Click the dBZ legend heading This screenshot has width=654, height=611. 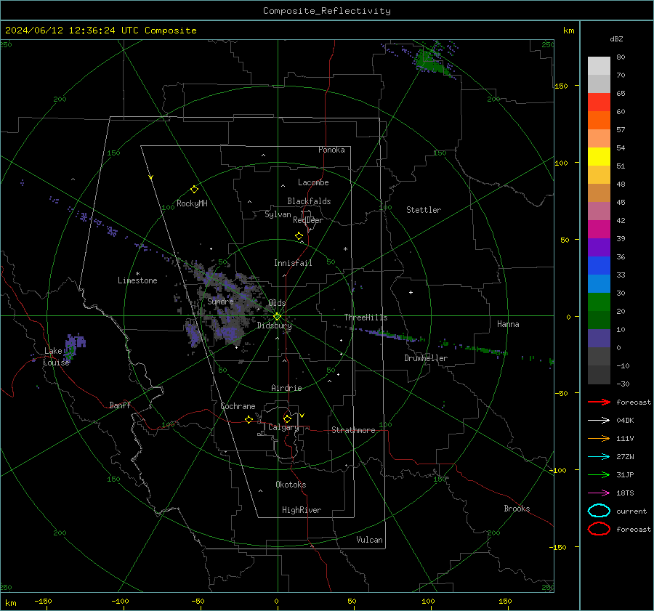coord(616,39)
